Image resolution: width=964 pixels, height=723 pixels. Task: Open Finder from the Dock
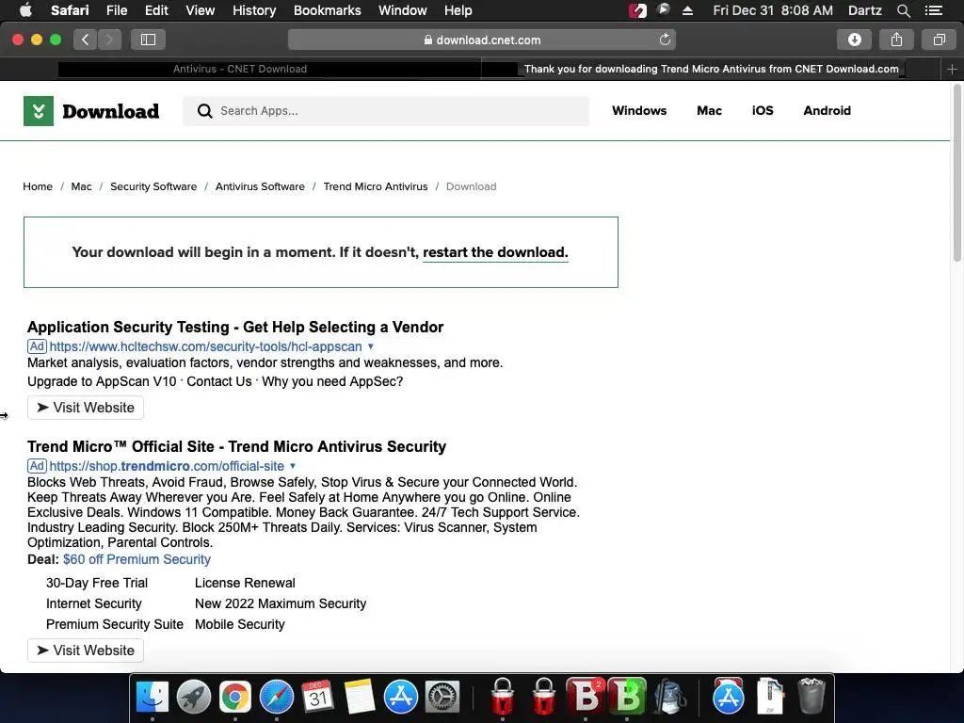152,698
